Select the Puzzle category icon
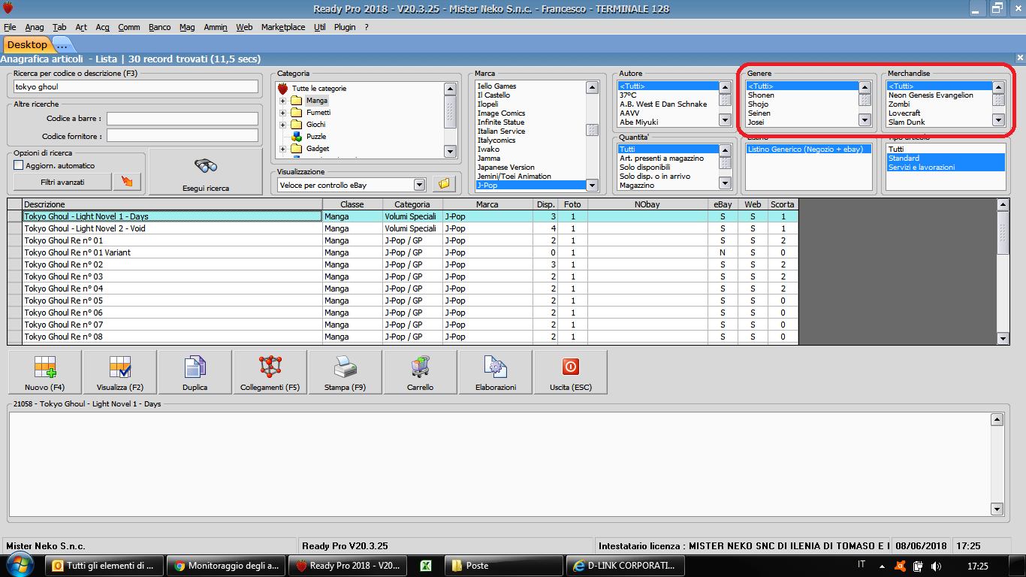Screen dimensions: 1026x577 297,137
